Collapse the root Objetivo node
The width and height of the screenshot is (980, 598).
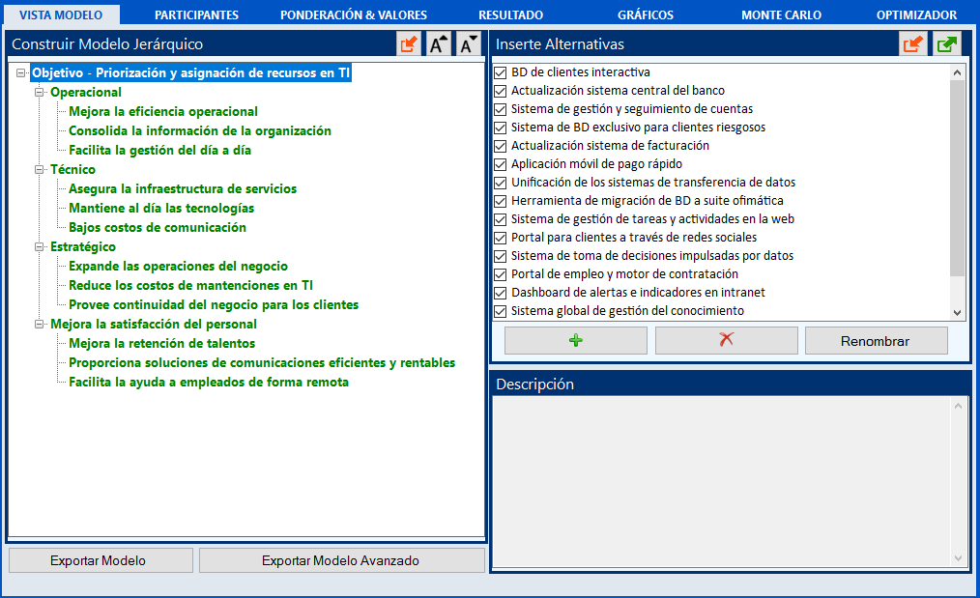[21, 72]
